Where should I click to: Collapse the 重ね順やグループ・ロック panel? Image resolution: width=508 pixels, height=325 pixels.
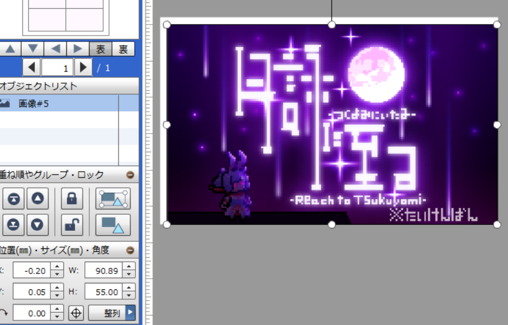click(x=130, y=175)
